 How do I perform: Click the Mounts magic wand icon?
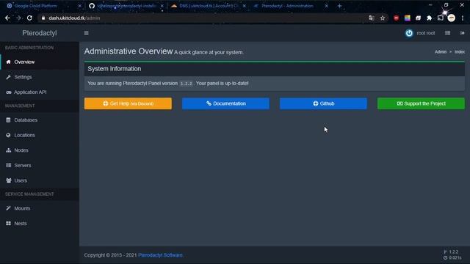tap(8, 208)
